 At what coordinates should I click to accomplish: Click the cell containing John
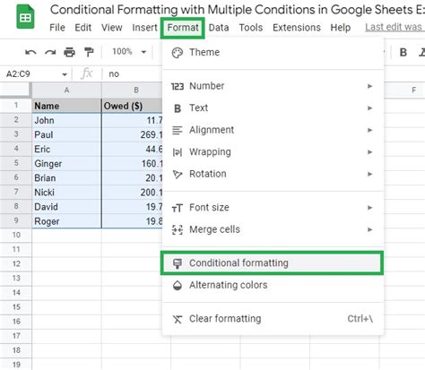click(x=66, y=120)
